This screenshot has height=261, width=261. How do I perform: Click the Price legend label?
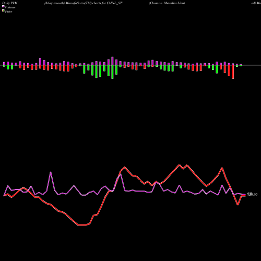point(8,11)
